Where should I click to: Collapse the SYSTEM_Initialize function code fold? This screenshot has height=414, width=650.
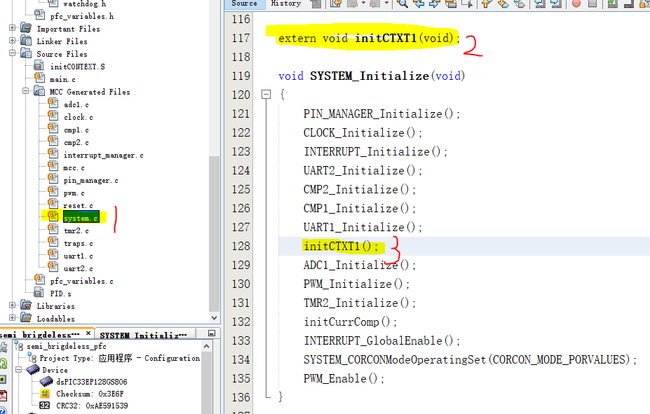point(265,95)
